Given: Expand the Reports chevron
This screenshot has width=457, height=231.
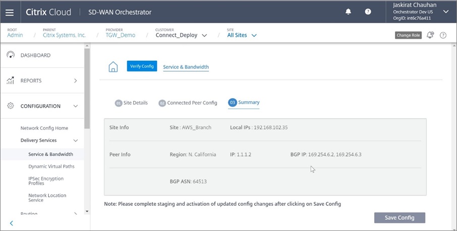Looking at the screenshot, I should [x=75, y=81].
